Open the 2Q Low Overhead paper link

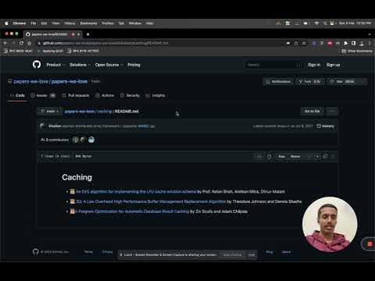pos(151,201)
